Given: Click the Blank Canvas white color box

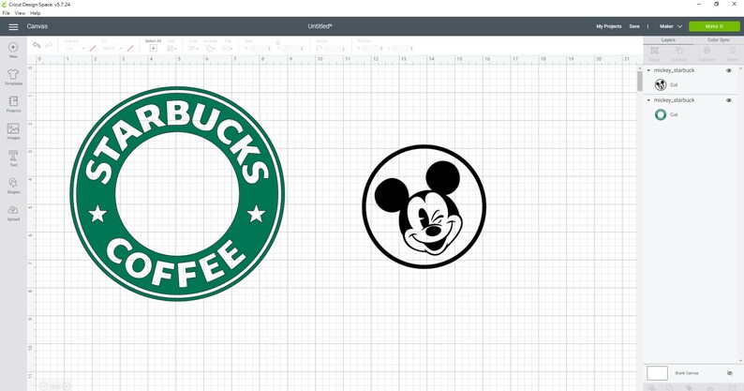Looking at the screenshot, I should pos(657,373).
